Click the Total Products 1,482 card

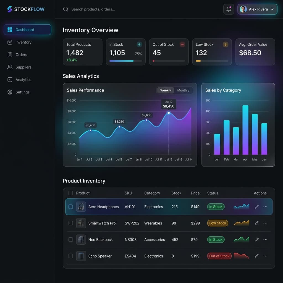tap(82, 52)
